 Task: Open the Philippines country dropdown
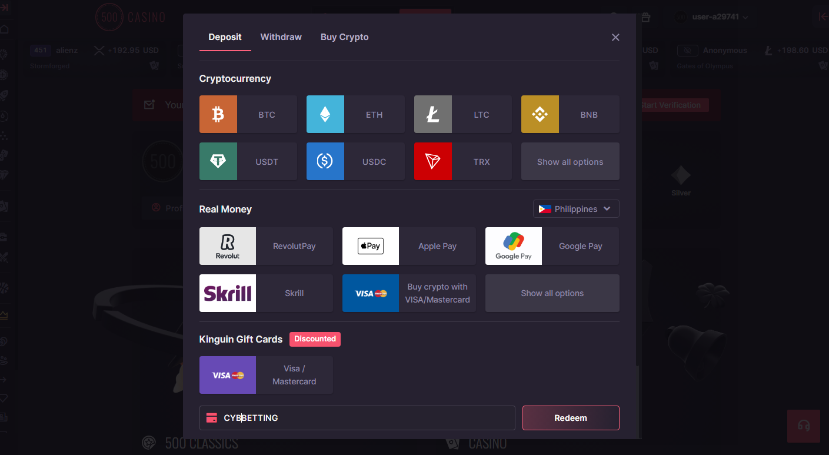coord(575,209)
